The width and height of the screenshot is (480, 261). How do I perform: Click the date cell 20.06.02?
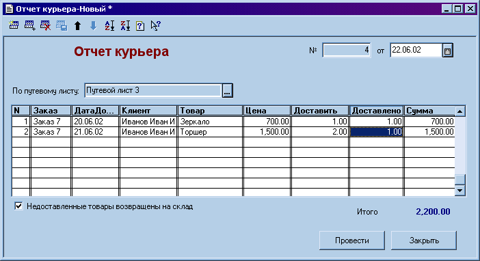pyautogui.click(x=95, y=122)
